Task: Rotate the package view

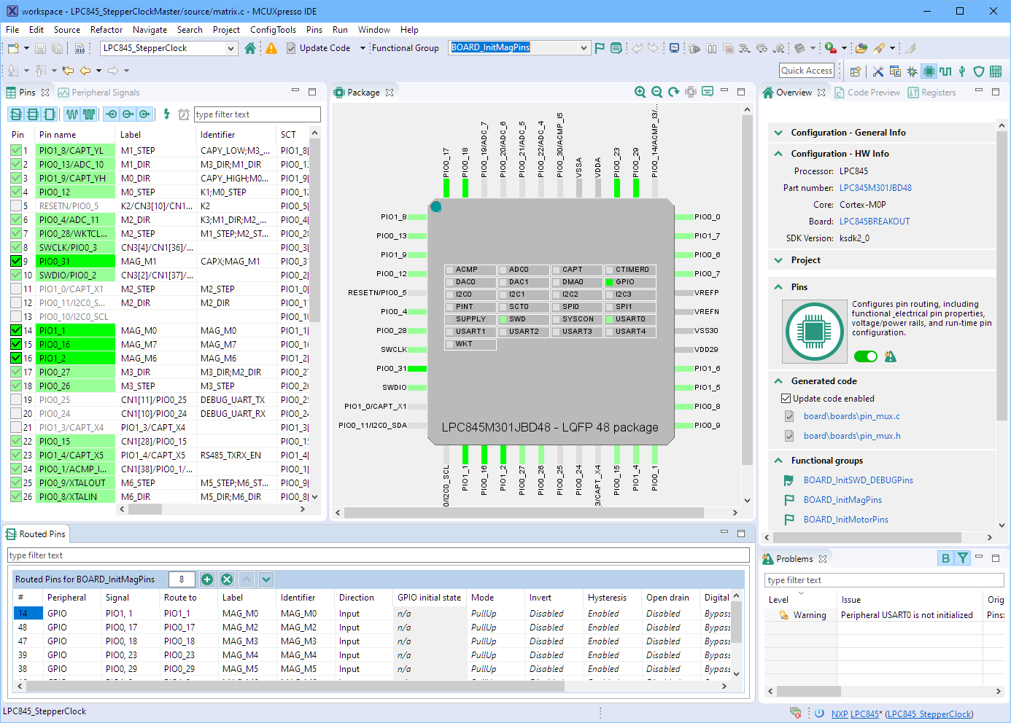Action: (673, 92)
